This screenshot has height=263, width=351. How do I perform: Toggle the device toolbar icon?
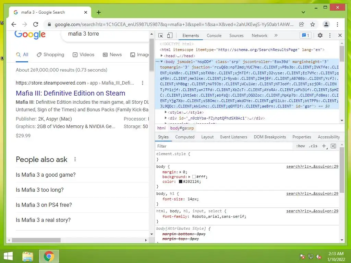point(170,35)
